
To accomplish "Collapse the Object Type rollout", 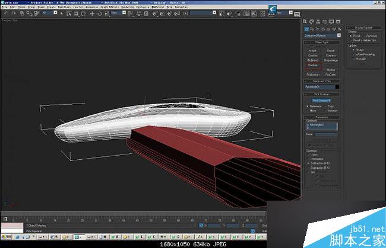I will coord(322,42).
